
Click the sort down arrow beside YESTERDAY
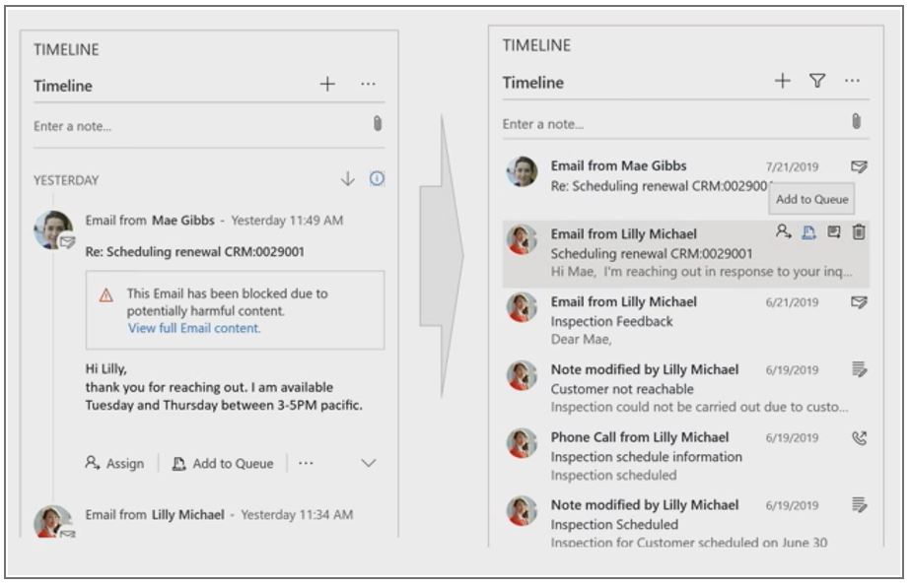(348, 178)
